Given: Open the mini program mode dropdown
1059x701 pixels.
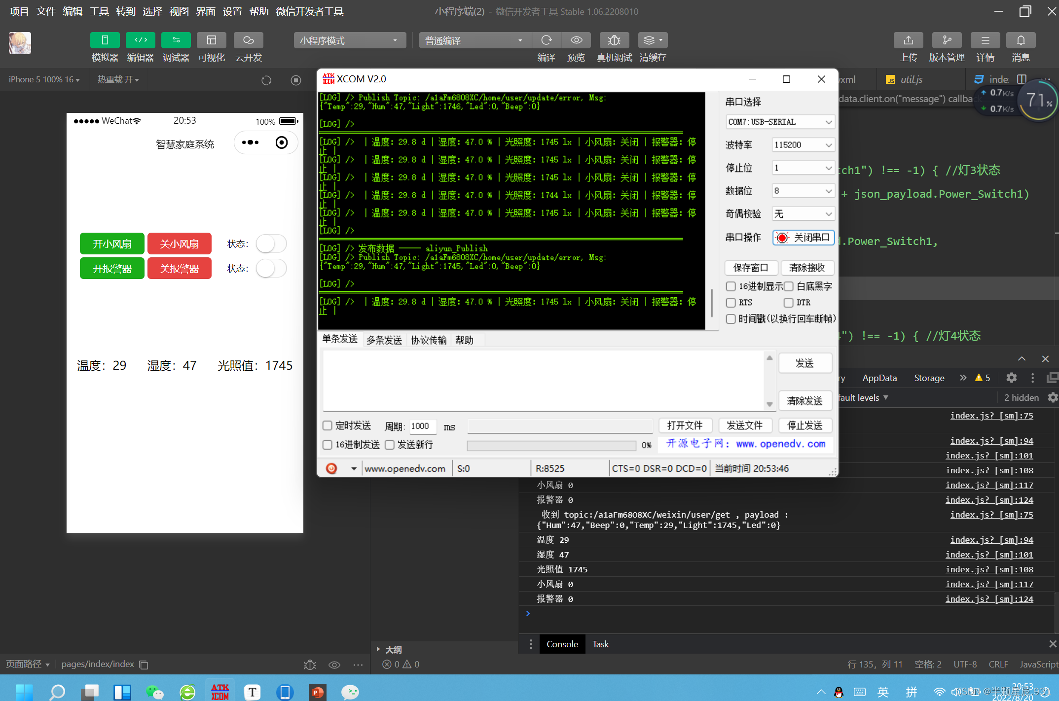Looking at the screenshot, I should click(350, 40).
